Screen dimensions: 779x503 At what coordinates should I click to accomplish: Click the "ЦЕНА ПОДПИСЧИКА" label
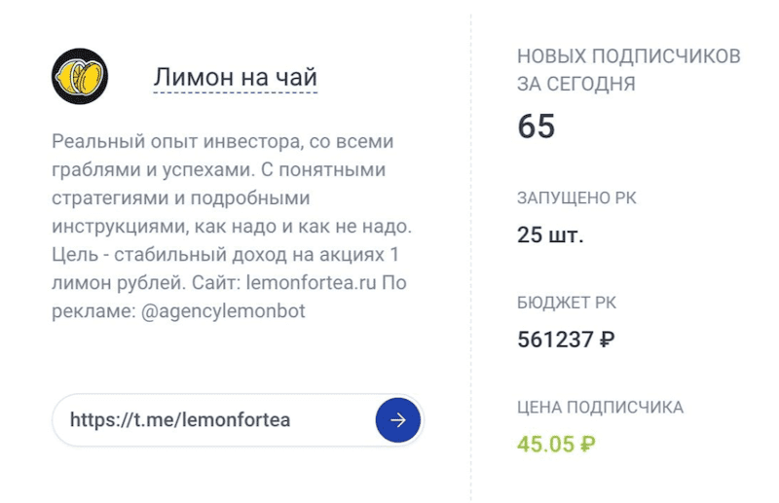click(x=600, y=407)
